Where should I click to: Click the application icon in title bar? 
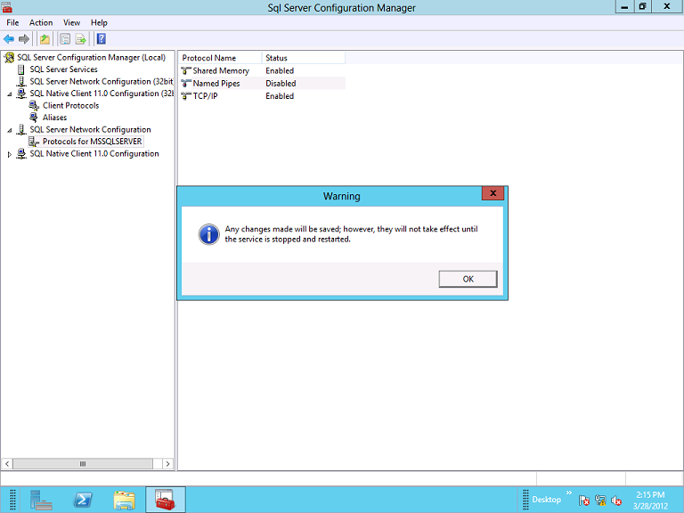click(x=6, y=7)
